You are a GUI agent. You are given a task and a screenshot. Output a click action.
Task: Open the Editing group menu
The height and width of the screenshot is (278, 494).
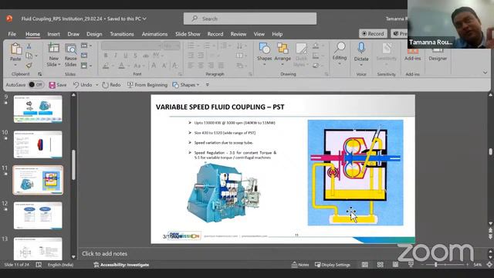(340, 53)
